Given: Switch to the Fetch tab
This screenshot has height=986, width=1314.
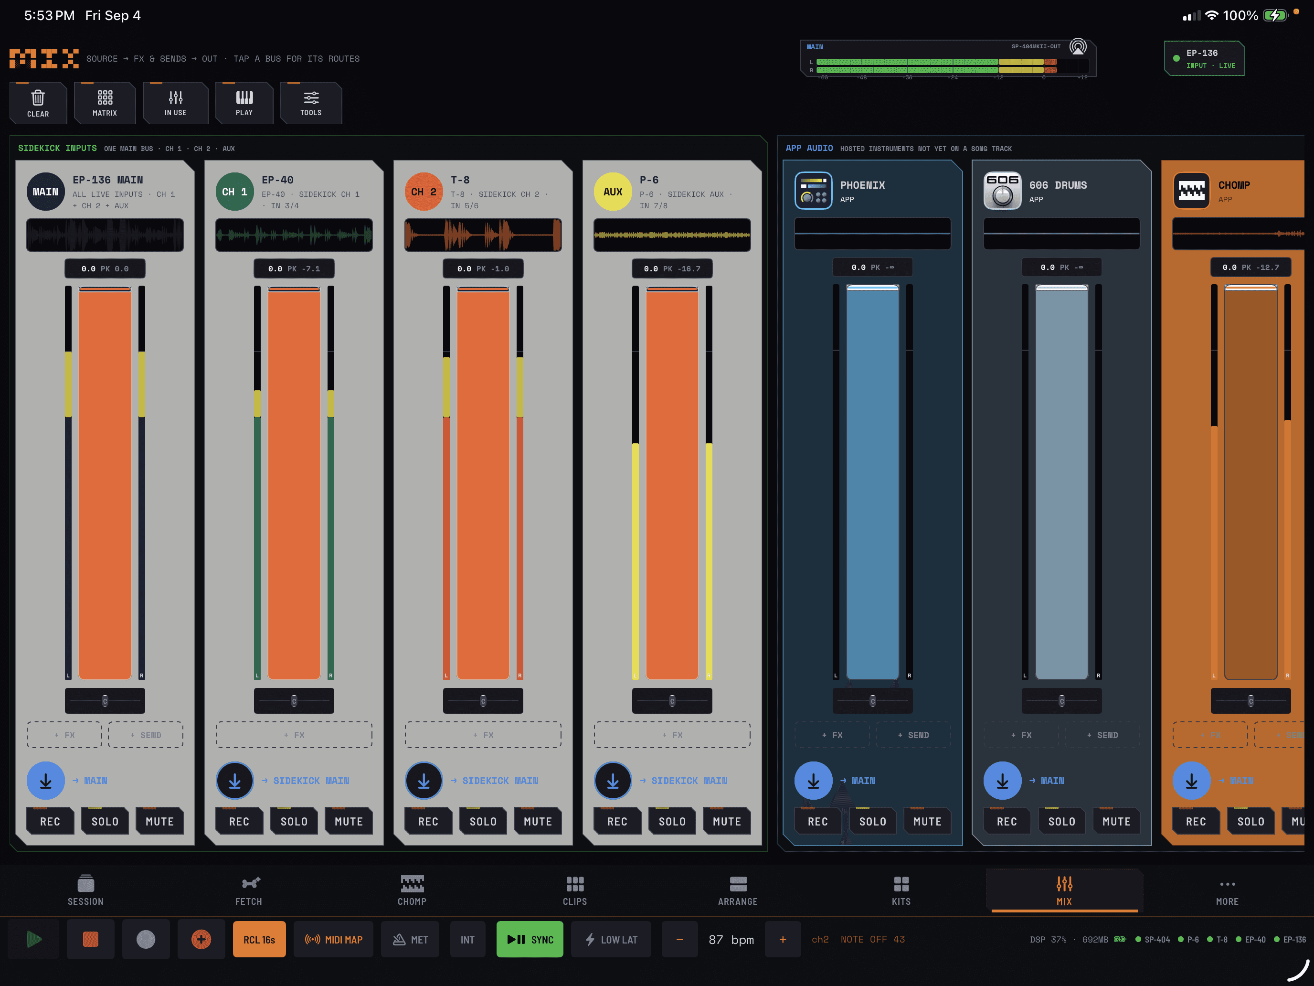Looking at the screenshot, I should (x=248, y=890).
